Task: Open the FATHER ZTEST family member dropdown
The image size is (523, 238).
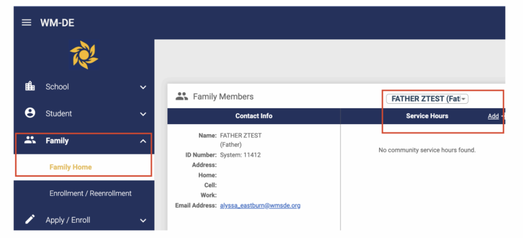Action: point(427,99)
